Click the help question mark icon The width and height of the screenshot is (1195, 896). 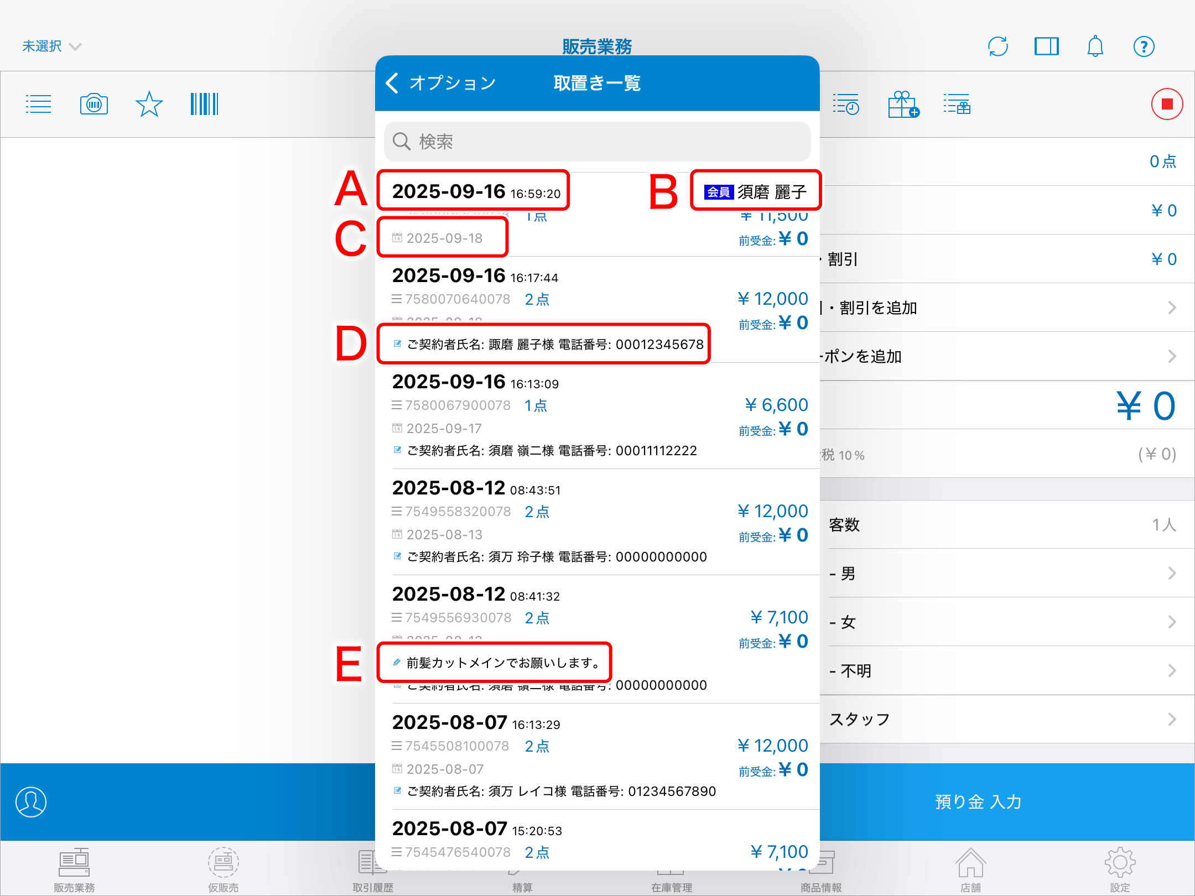[x=1144, y=46]
